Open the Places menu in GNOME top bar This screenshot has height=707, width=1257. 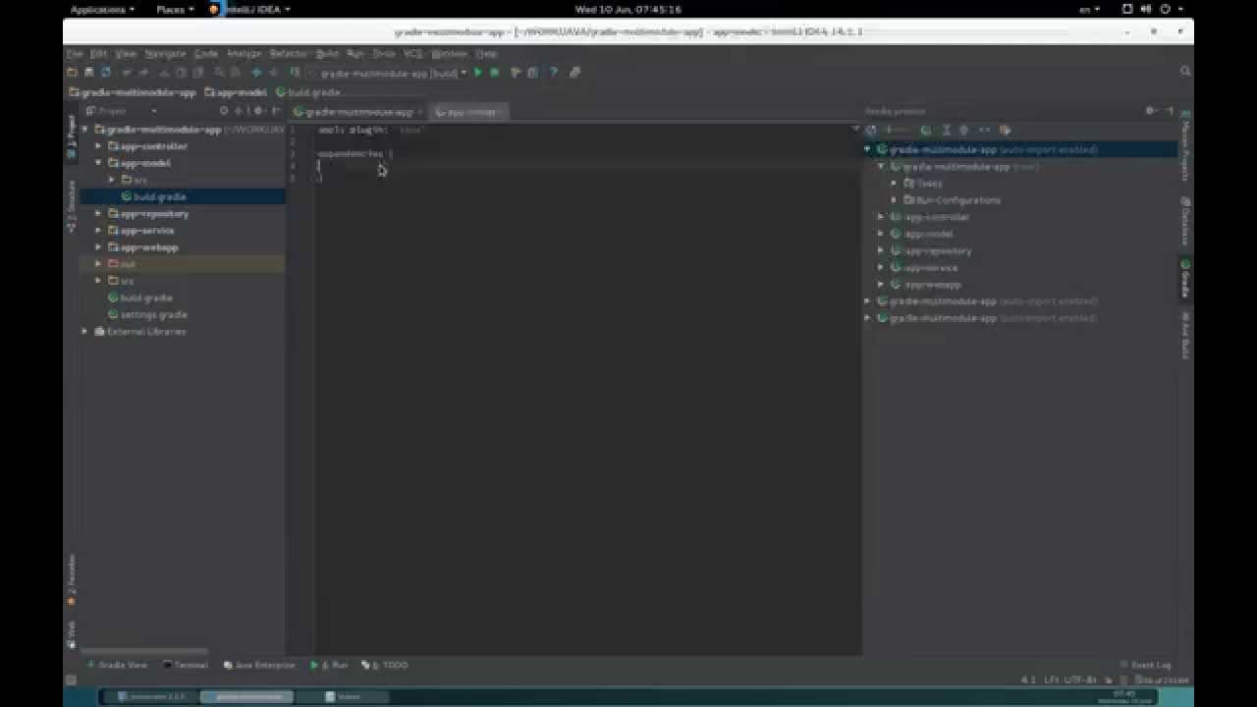(x=175, y=9)
